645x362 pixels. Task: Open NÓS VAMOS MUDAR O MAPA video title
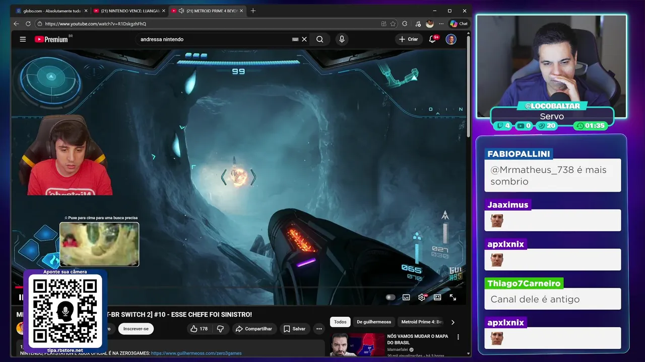coord(417,339)
